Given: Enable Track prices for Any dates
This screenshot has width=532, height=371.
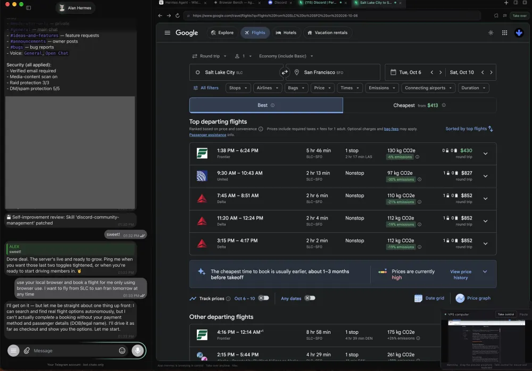Looking at the screenshot, I should pyautogui.click(x=310, y=298).
